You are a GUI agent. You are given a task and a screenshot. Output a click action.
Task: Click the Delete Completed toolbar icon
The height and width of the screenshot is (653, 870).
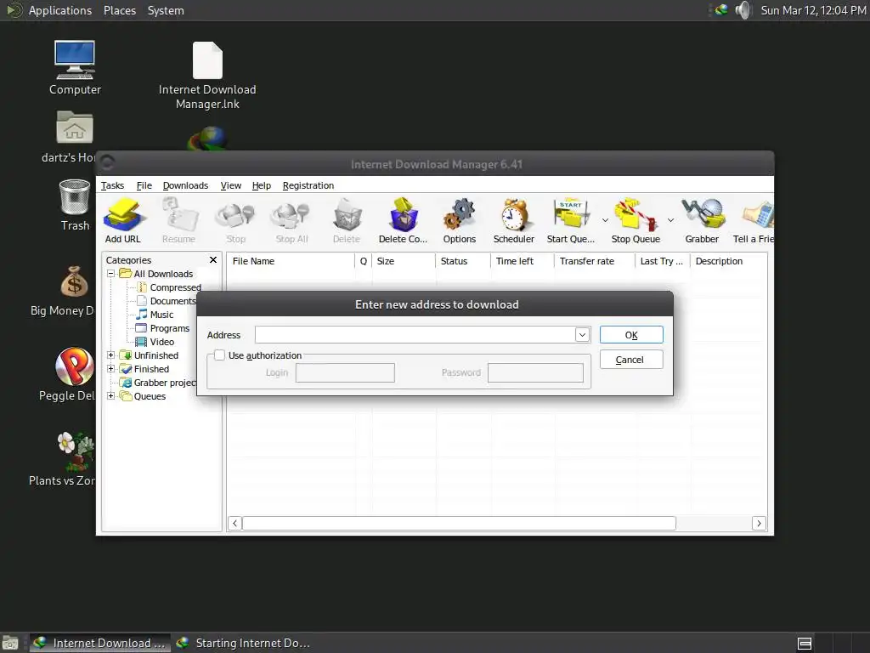point(404,214)
